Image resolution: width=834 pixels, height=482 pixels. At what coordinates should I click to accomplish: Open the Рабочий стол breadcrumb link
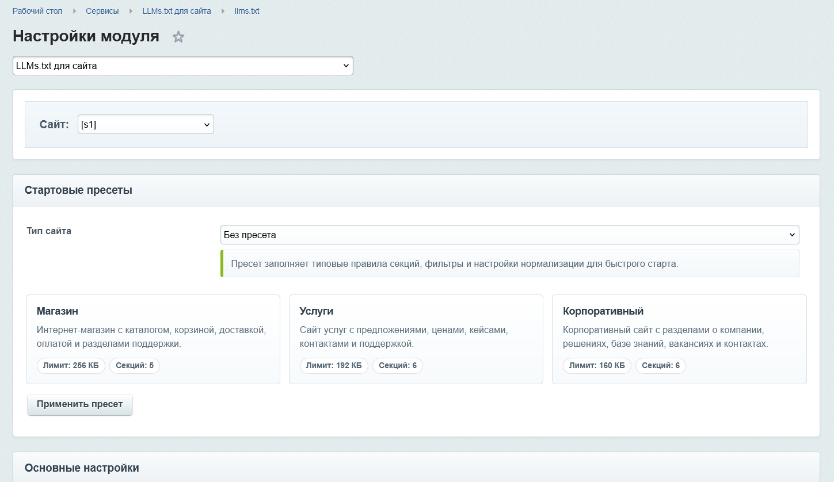click(x=37, y=11)
